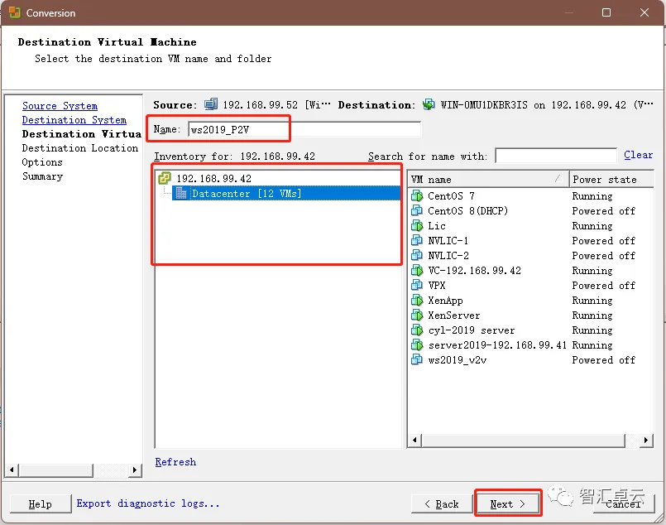Image resolution: width=666 pixels, height=525 pixels.
Task: Select the Summary step
Action: [x=42, y=176]
